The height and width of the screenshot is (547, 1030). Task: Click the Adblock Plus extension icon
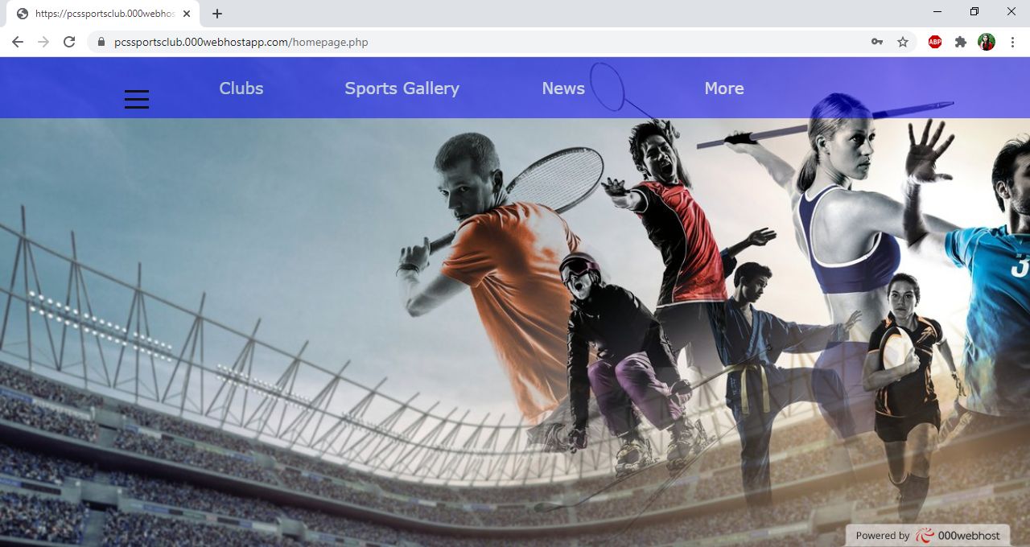(934, 41)
